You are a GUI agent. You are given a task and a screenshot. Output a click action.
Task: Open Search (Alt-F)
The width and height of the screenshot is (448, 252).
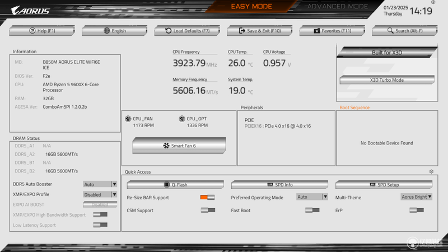coord(405,31)
